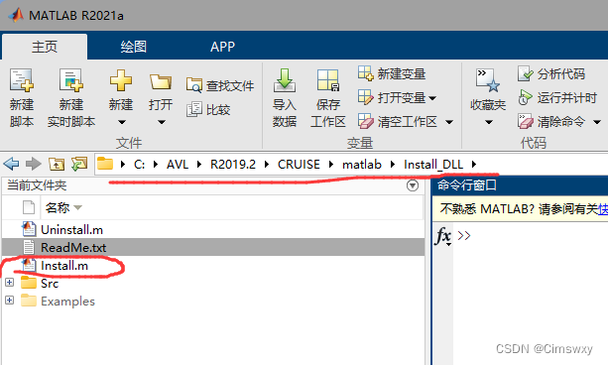The width and height of the screenshot is (608, 365).
Task: Open Current Folder panel actions menu
Action: tap(413, 185)
